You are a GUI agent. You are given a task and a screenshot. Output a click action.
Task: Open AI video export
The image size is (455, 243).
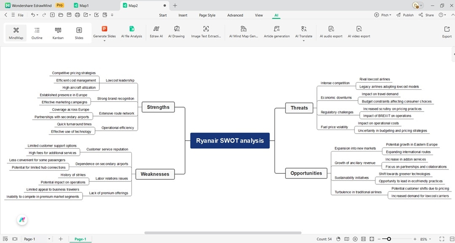pos(359,32)
